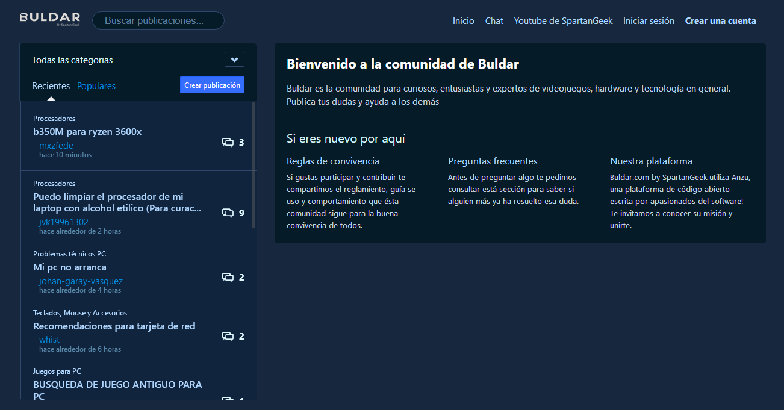
Task: Open user profile mxzfede
Action: click(x=57, y=146)
